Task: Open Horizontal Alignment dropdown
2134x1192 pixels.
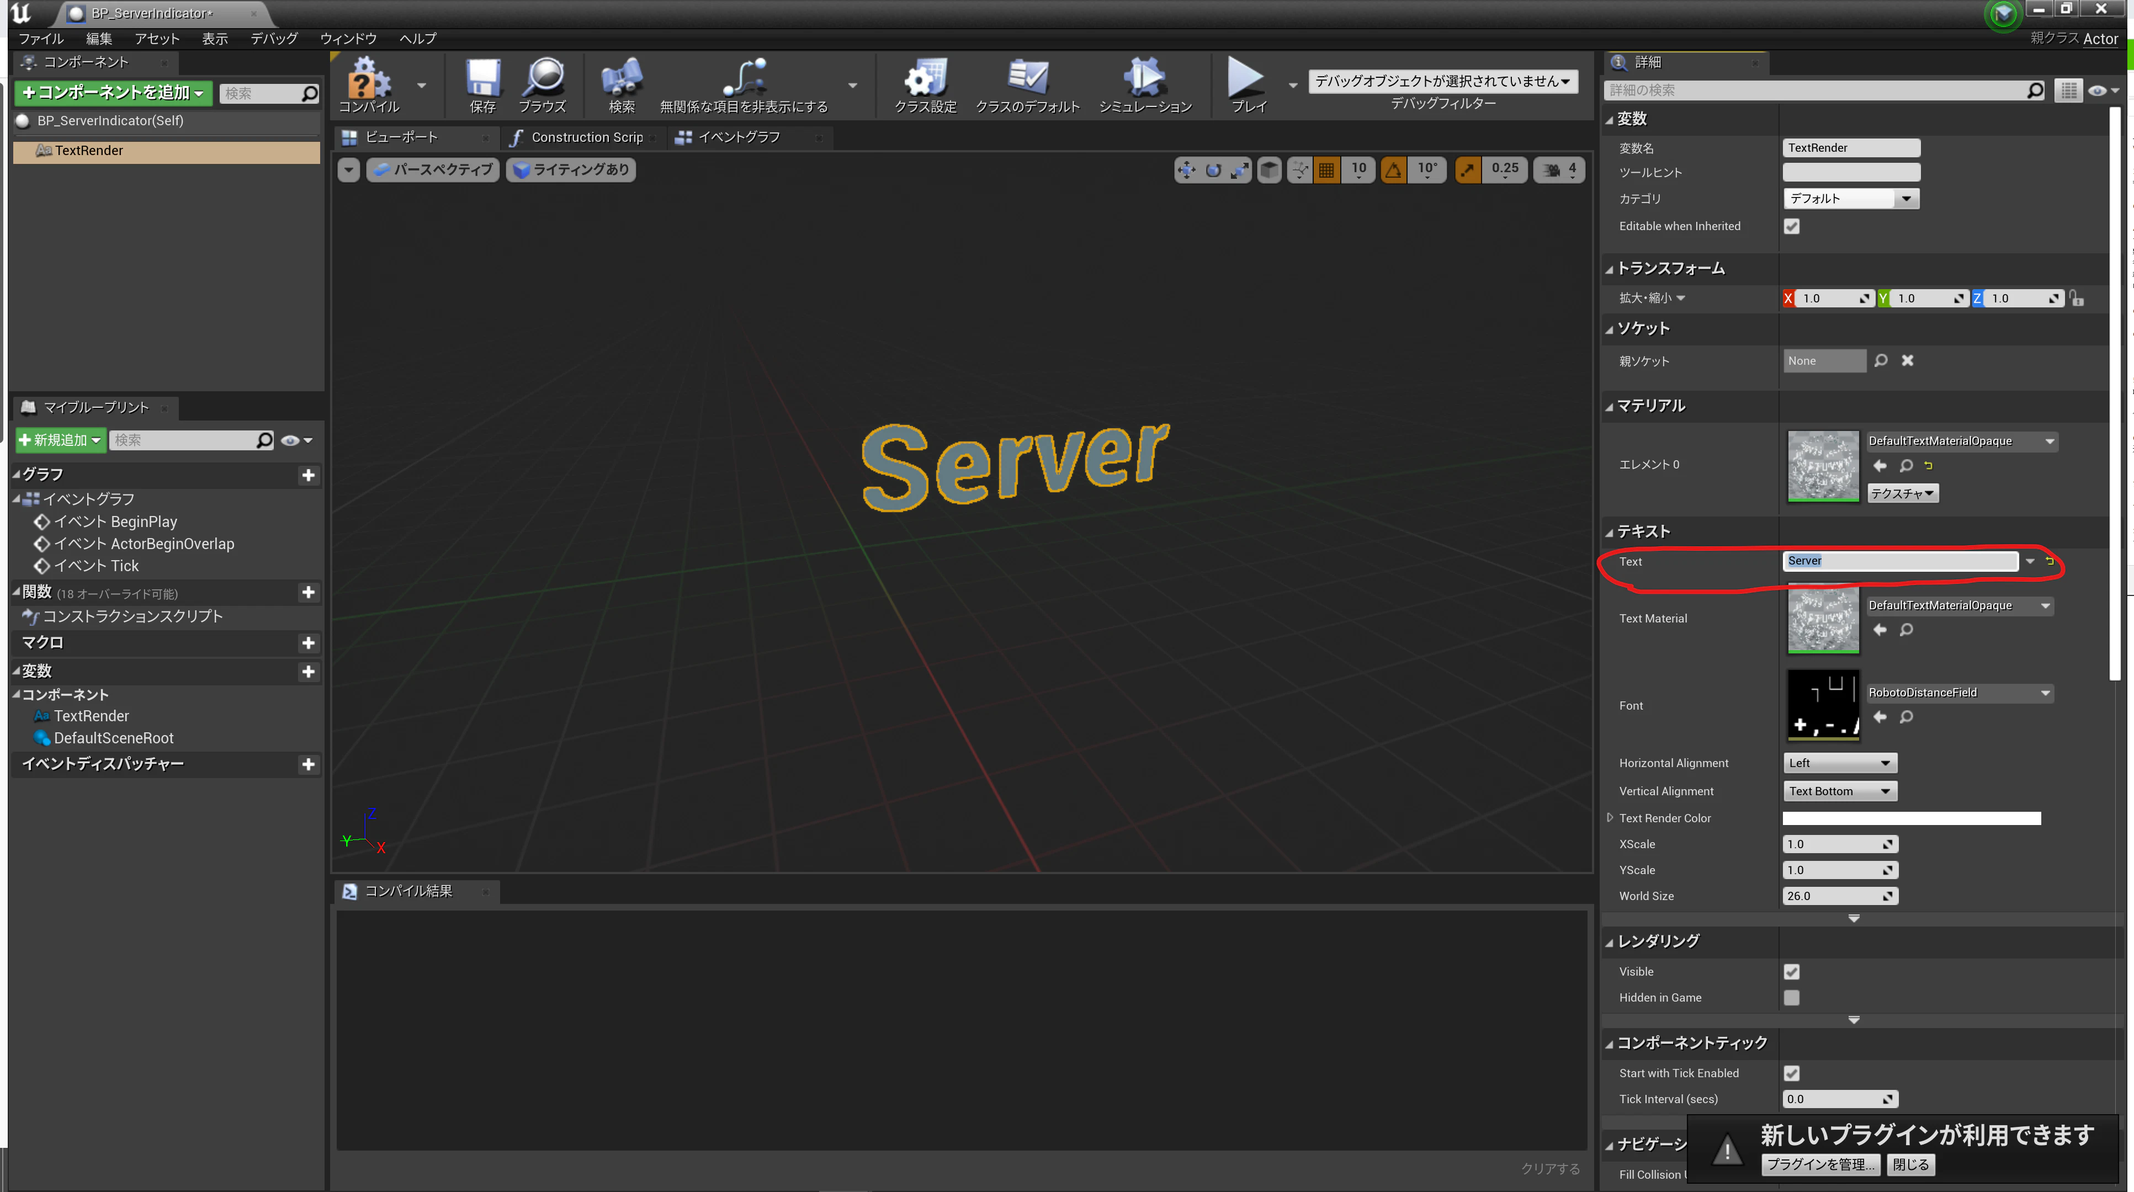Action: [1839, 763]
